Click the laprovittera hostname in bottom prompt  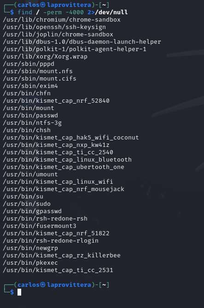click(69, 285)
